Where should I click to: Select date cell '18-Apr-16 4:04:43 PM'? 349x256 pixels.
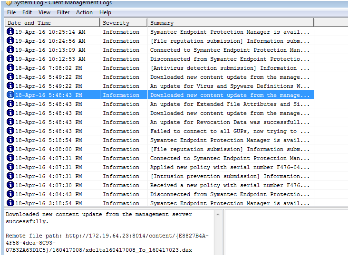[48, 194]
